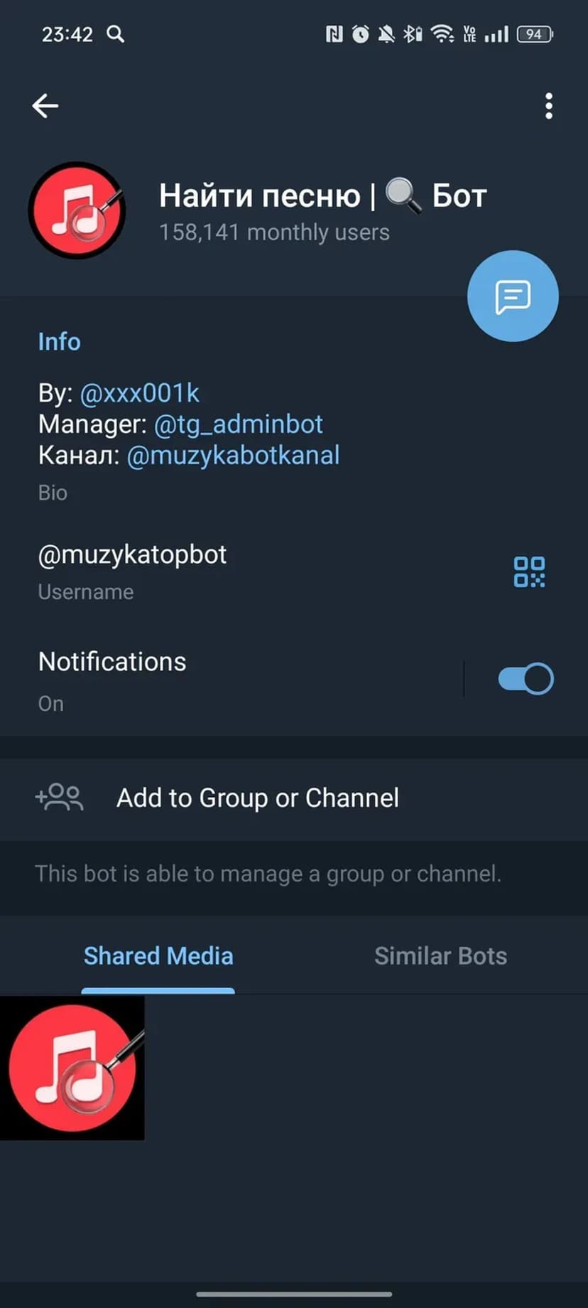Open the three-dot overflow menu

(548, 106)
